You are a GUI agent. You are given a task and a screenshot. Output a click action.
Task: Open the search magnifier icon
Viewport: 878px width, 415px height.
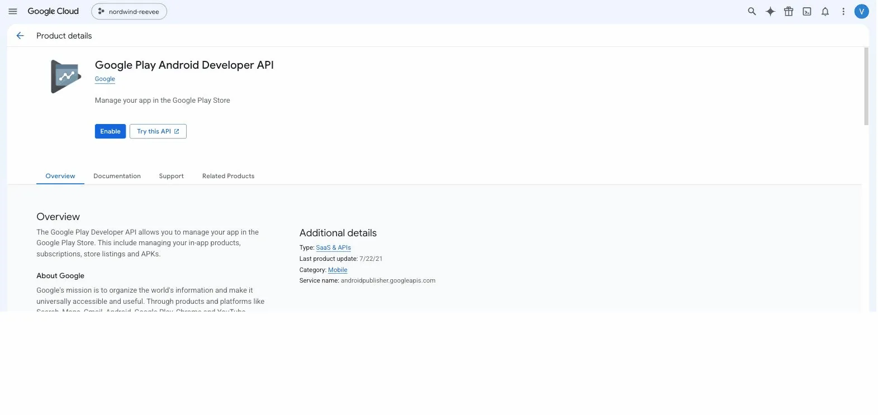752,11
